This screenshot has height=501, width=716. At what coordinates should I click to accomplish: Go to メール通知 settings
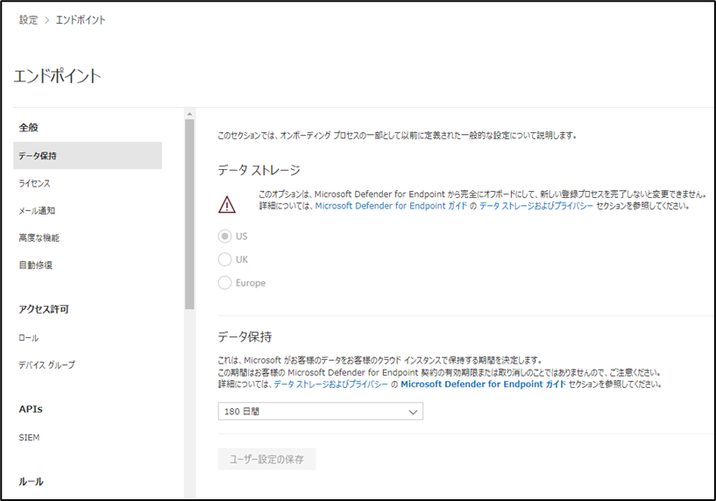click(37, 211)
